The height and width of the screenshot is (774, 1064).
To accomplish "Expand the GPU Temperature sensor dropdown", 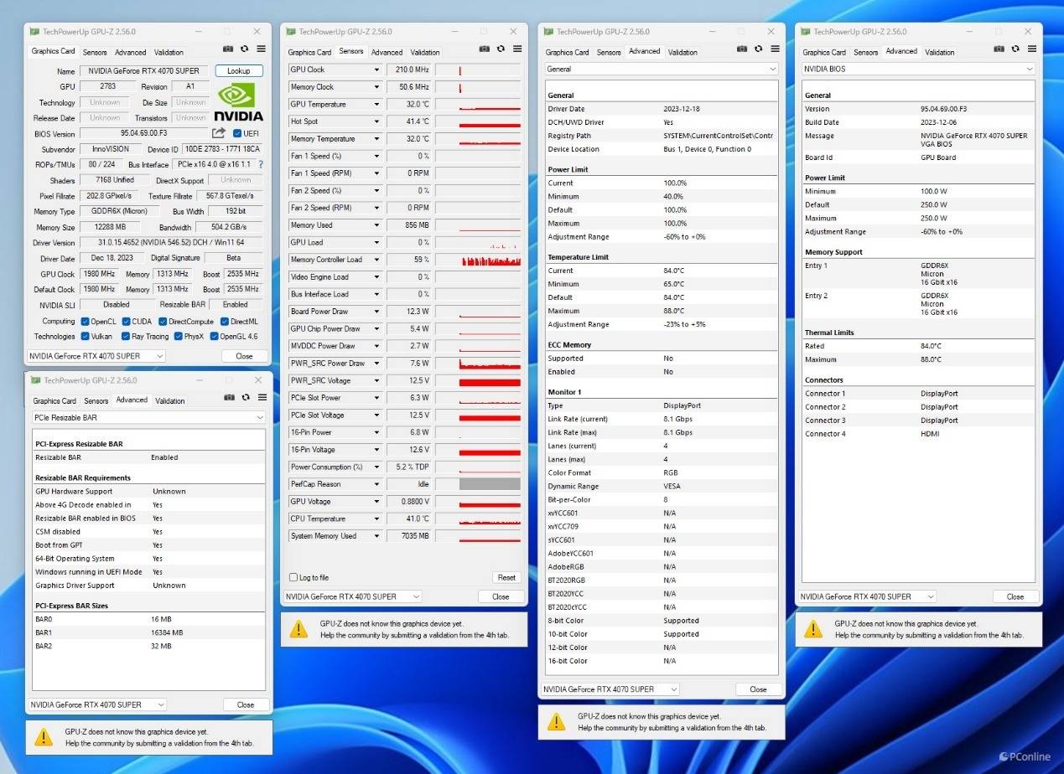I will coord(376,105).
